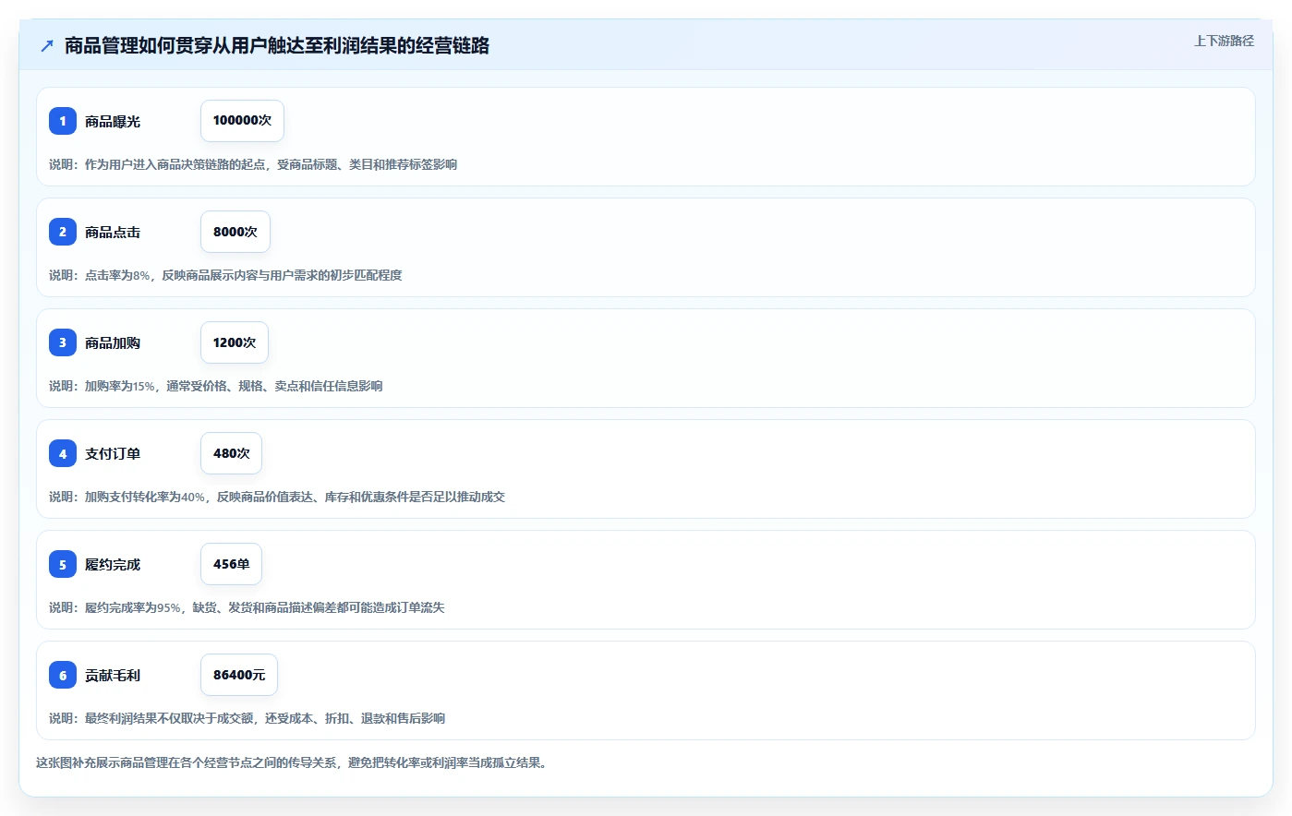The height and width of the screenshot is (816, 1292).
Task: Click the step 3 number badge
Action: pyautogui.click(x=63, y=342)
